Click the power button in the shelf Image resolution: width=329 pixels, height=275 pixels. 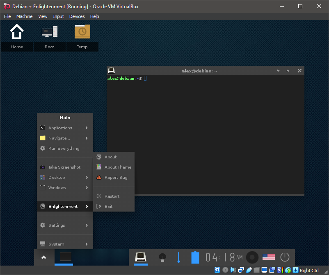click(285, 257)
